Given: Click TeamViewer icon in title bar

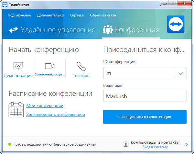Looking at the screenshot, I should (x=5, y=5).
